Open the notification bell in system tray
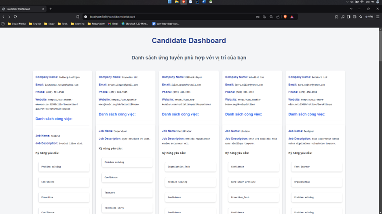This screenshot has width=382, height=214. 378,2
